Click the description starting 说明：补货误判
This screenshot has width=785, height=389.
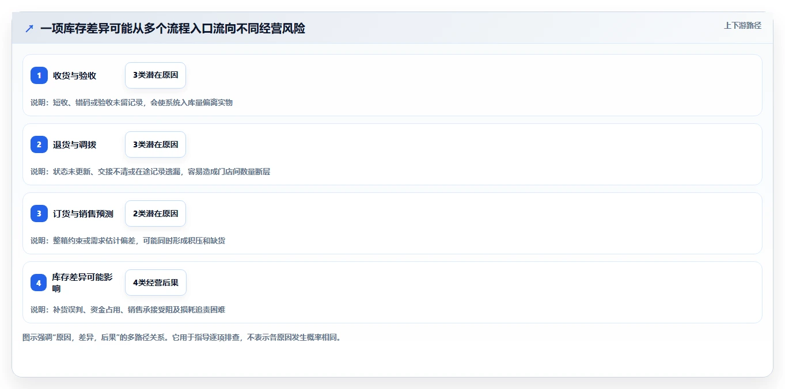point(128,310)
